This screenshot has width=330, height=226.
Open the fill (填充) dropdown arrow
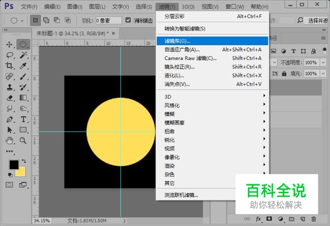(323, 74)
